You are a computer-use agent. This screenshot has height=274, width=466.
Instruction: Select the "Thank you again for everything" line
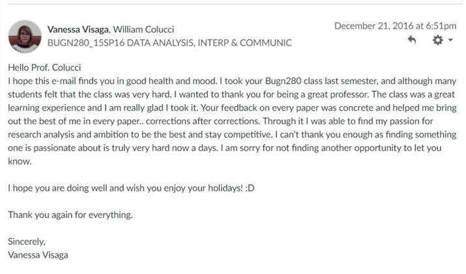click(x=70, y=215)
